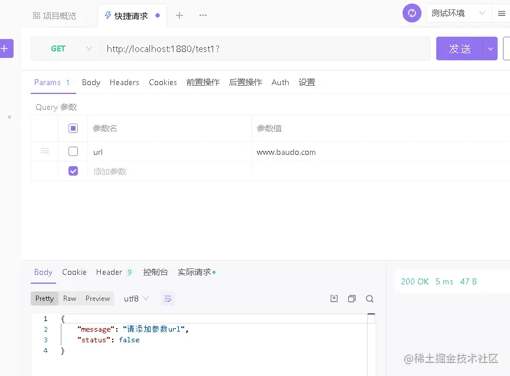Viewport: 510px width, 376px height.
Task: Open 后置操作 tab
Action: [x=245, y=82]
